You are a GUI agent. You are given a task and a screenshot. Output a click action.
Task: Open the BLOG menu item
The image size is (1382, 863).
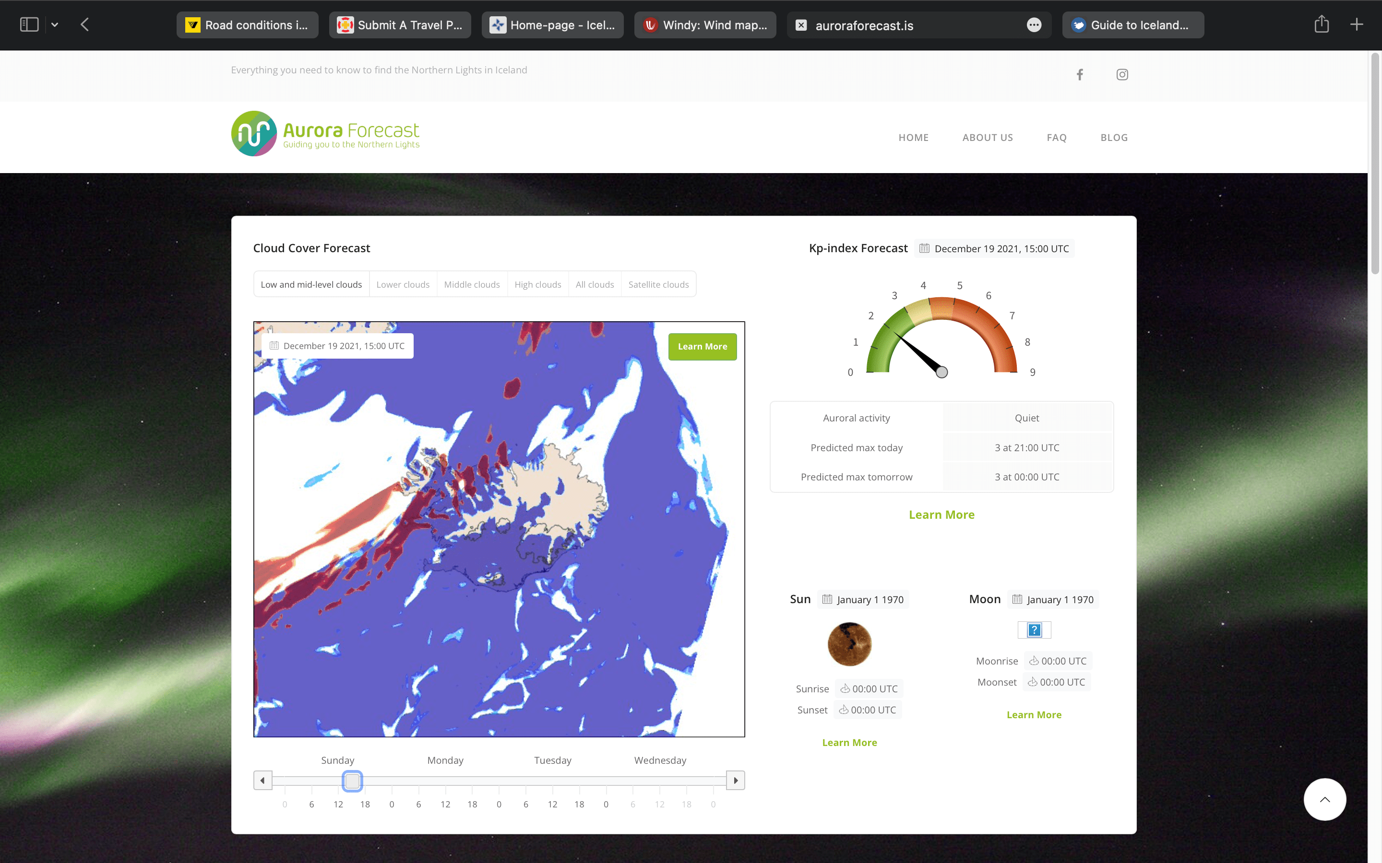[1113, 136]
